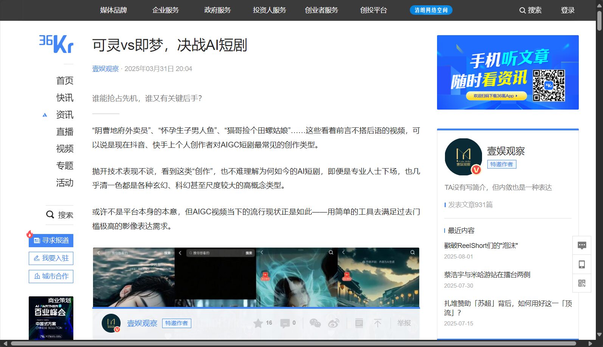Click 寻求报道 button

[x=51, y=240]
